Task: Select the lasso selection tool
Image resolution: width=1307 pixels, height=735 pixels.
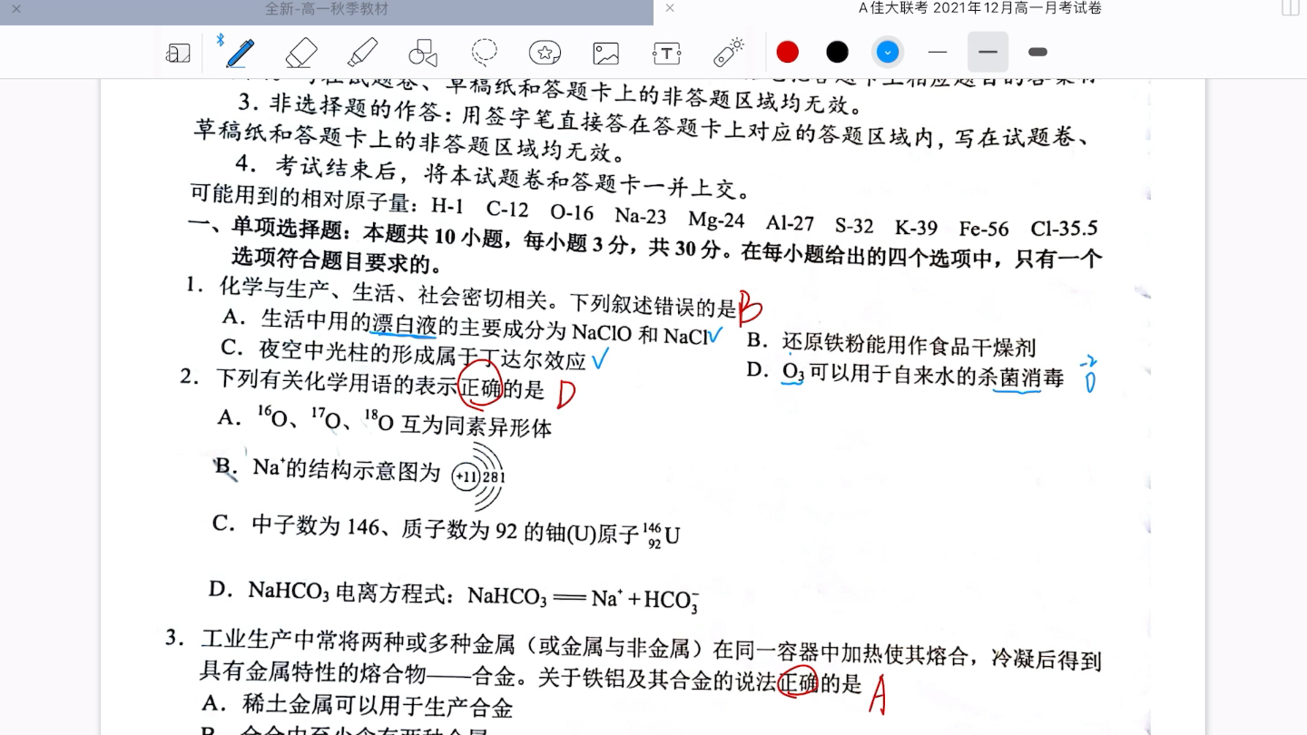Action: (x=484, y=52)
